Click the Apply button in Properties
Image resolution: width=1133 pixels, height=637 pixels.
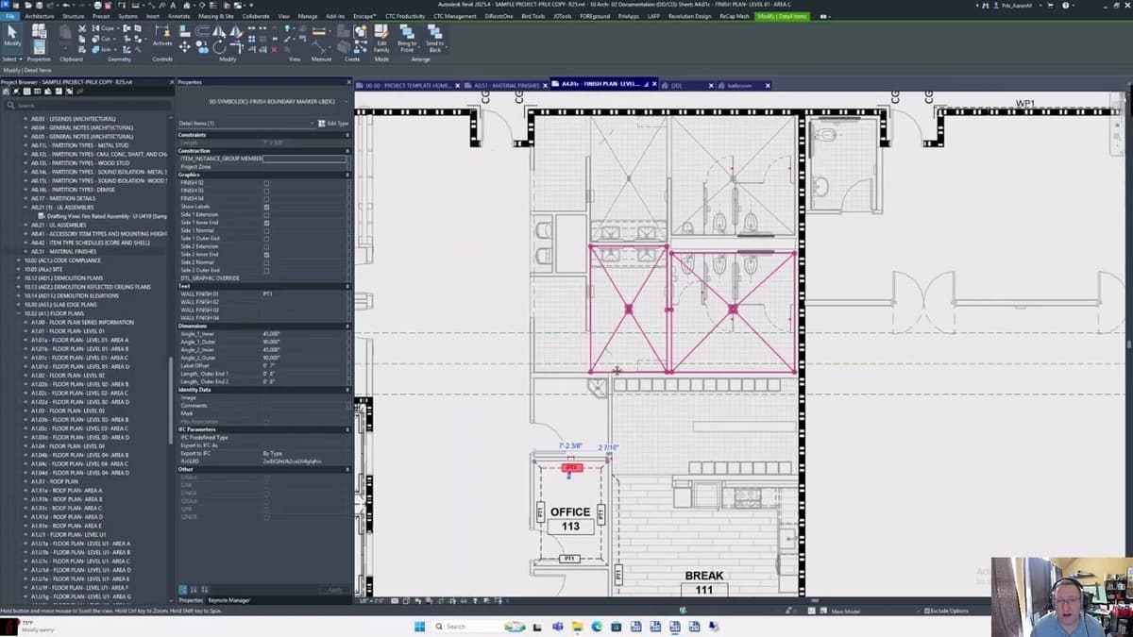click(x=334, y=590)
